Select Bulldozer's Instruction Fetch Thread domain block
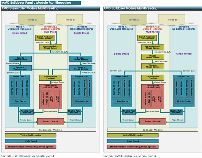The image size is (202, 158). (x=153, y=47)
